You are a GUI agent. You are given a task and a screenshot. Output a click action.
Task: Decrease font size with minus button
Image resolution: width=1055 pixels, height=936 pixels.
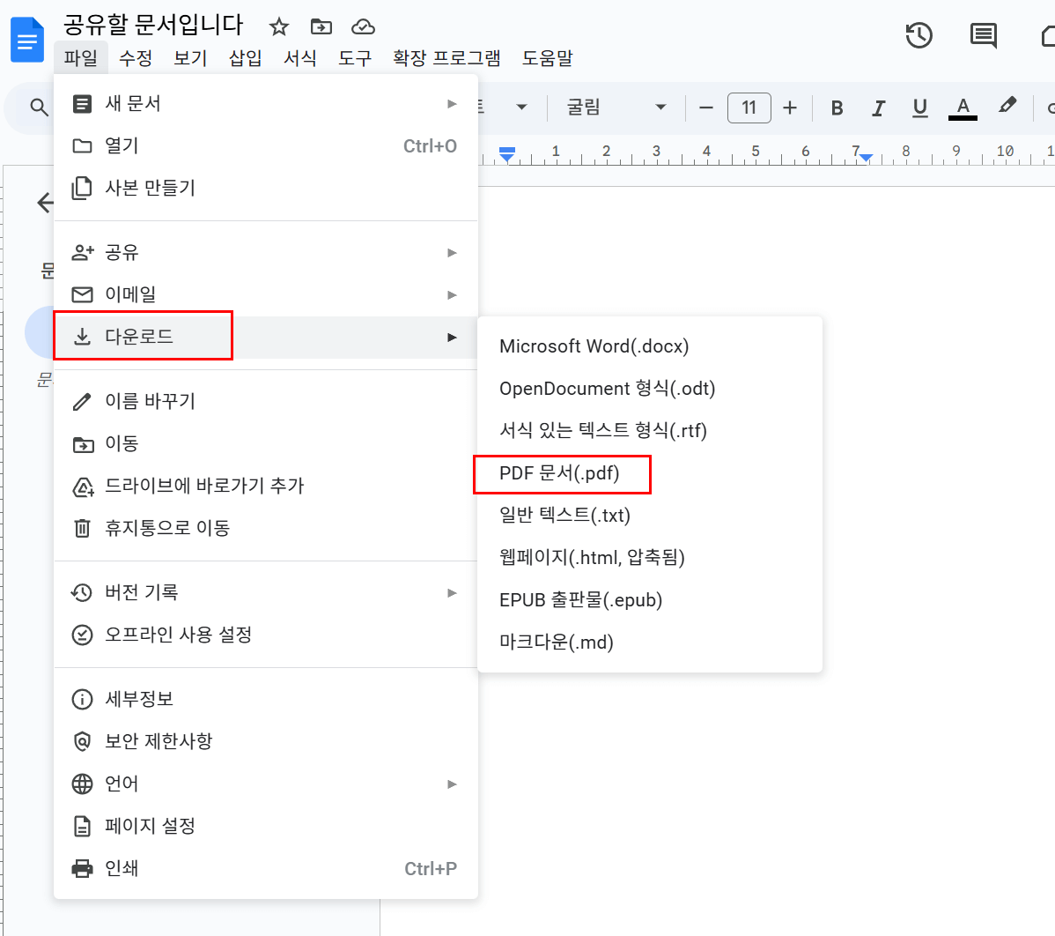pyautogui.click(x=705, y=108)
